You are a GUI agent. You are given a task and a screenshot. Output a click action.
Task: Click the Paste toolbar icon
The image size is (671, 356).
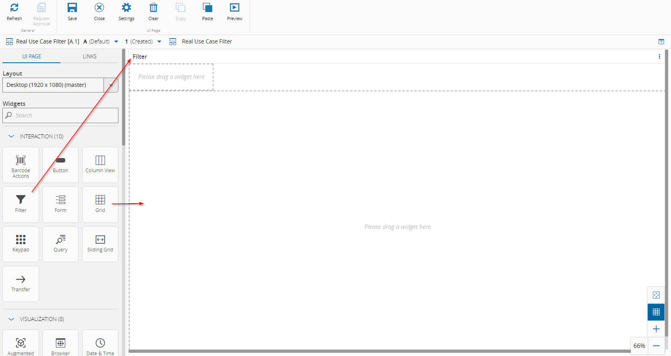tap(207, 8)
